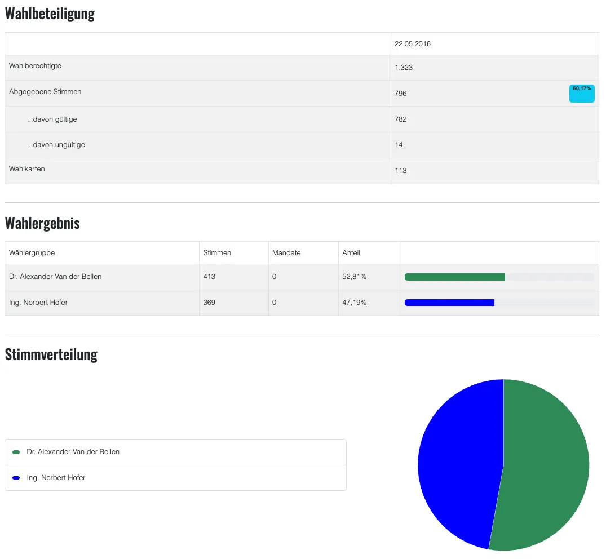Click the blue pie chart slice
Screen dimensions: 606x559
[460, 464]
